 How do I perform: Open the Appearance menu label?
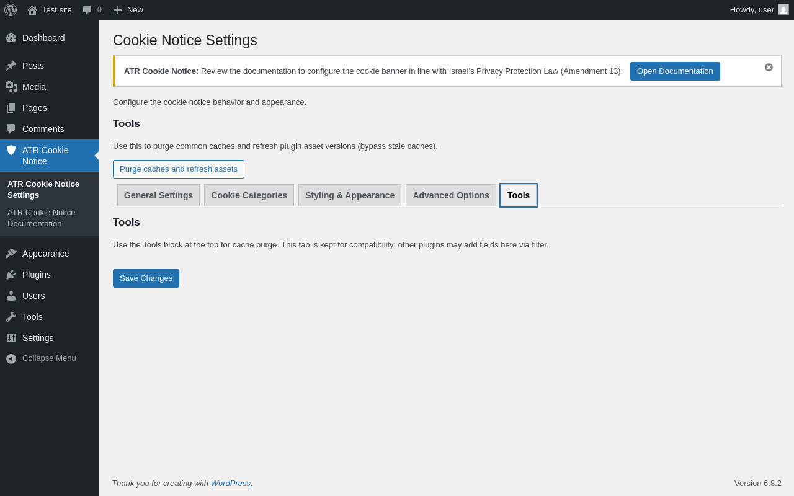coord(46,254)
